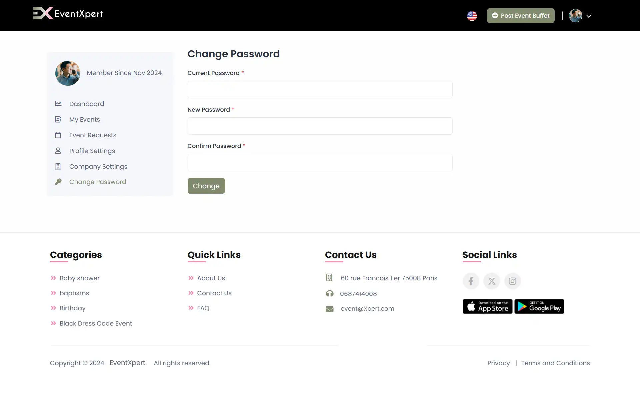This screenshot has height=397, width=640.
Task: Click the My Events sidebar icon
Action: [58, 119]
